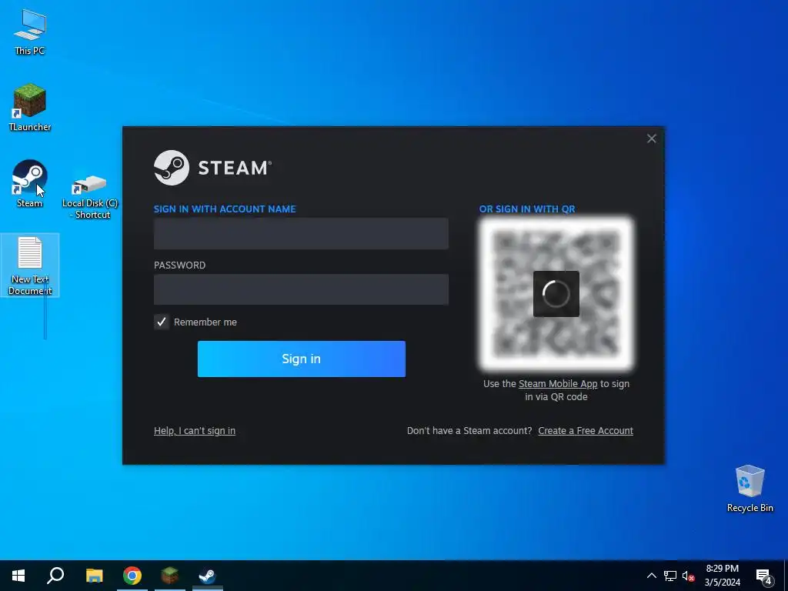Open clock and date flyout
Image resolution: width=788 pixels, height=591 pixels.
tap(722, 576)
